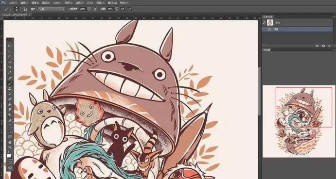Viewport: 336px width, 179px height.
Task: Select the Quick Selection tool
Action: tap(10, 62)
